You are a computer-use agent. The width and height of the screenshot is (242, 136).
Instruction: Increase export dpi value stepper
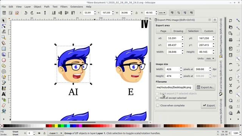click(x=210, y=68)
